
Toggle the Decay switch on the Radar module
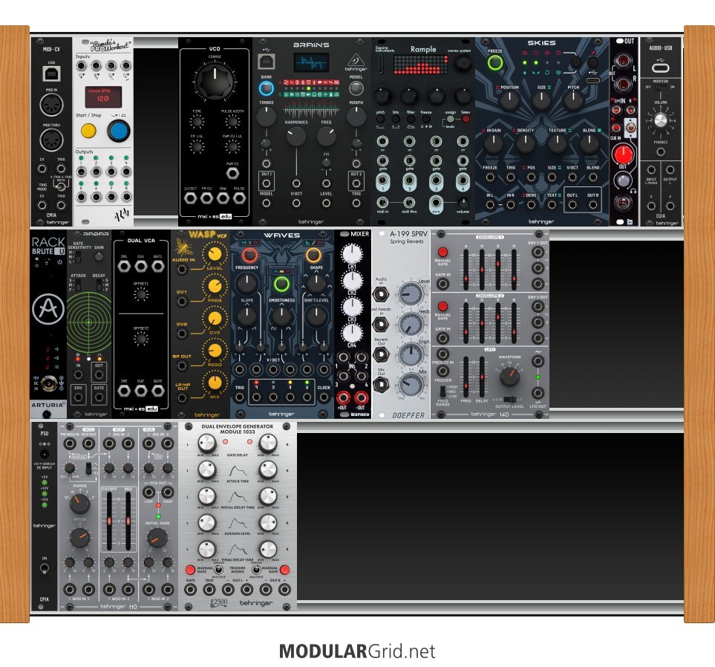click(99, 285)
